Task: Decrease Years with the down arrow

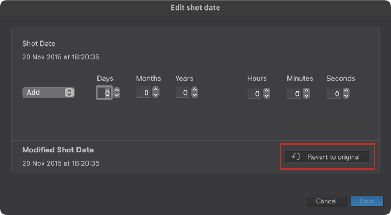Action: pos(195,95)
